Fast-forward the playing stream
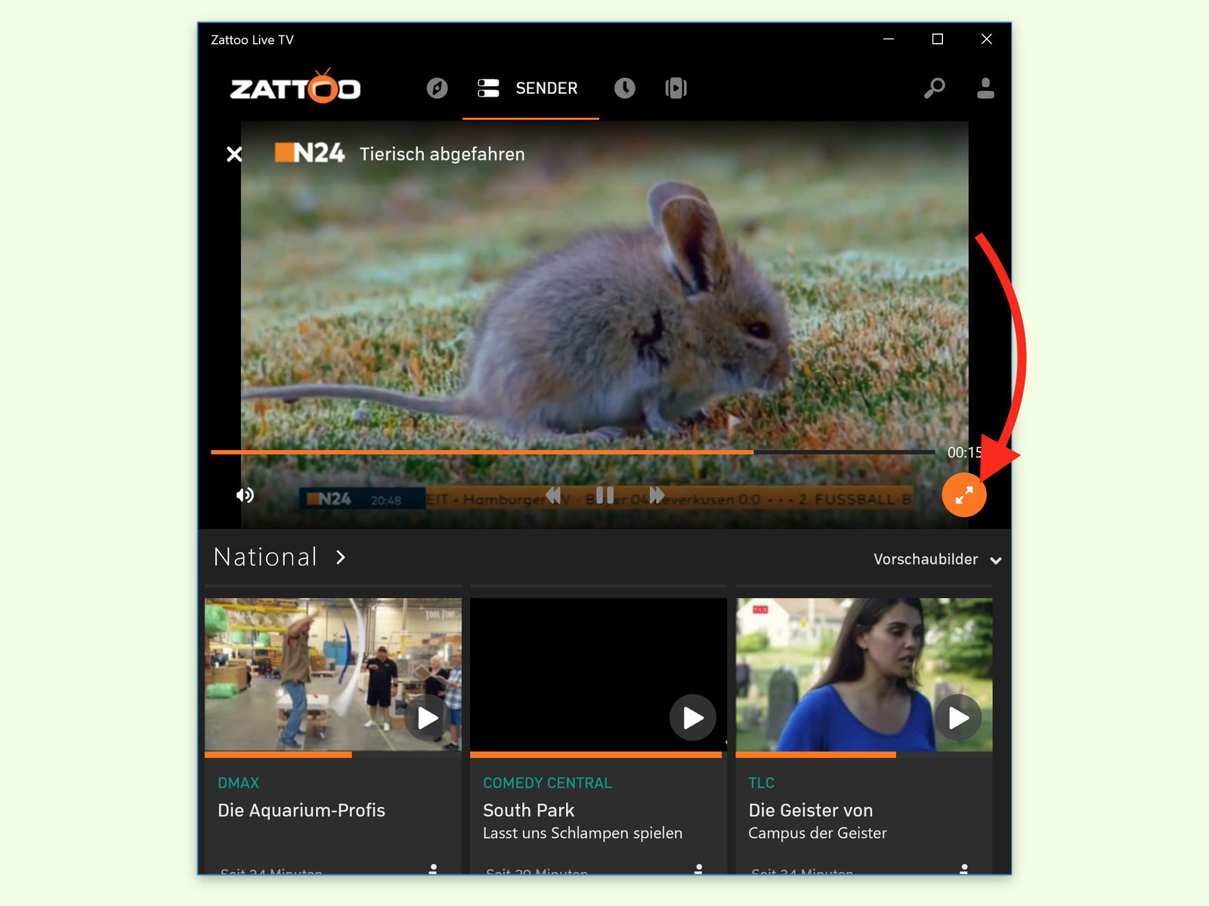 coord(657,495)
